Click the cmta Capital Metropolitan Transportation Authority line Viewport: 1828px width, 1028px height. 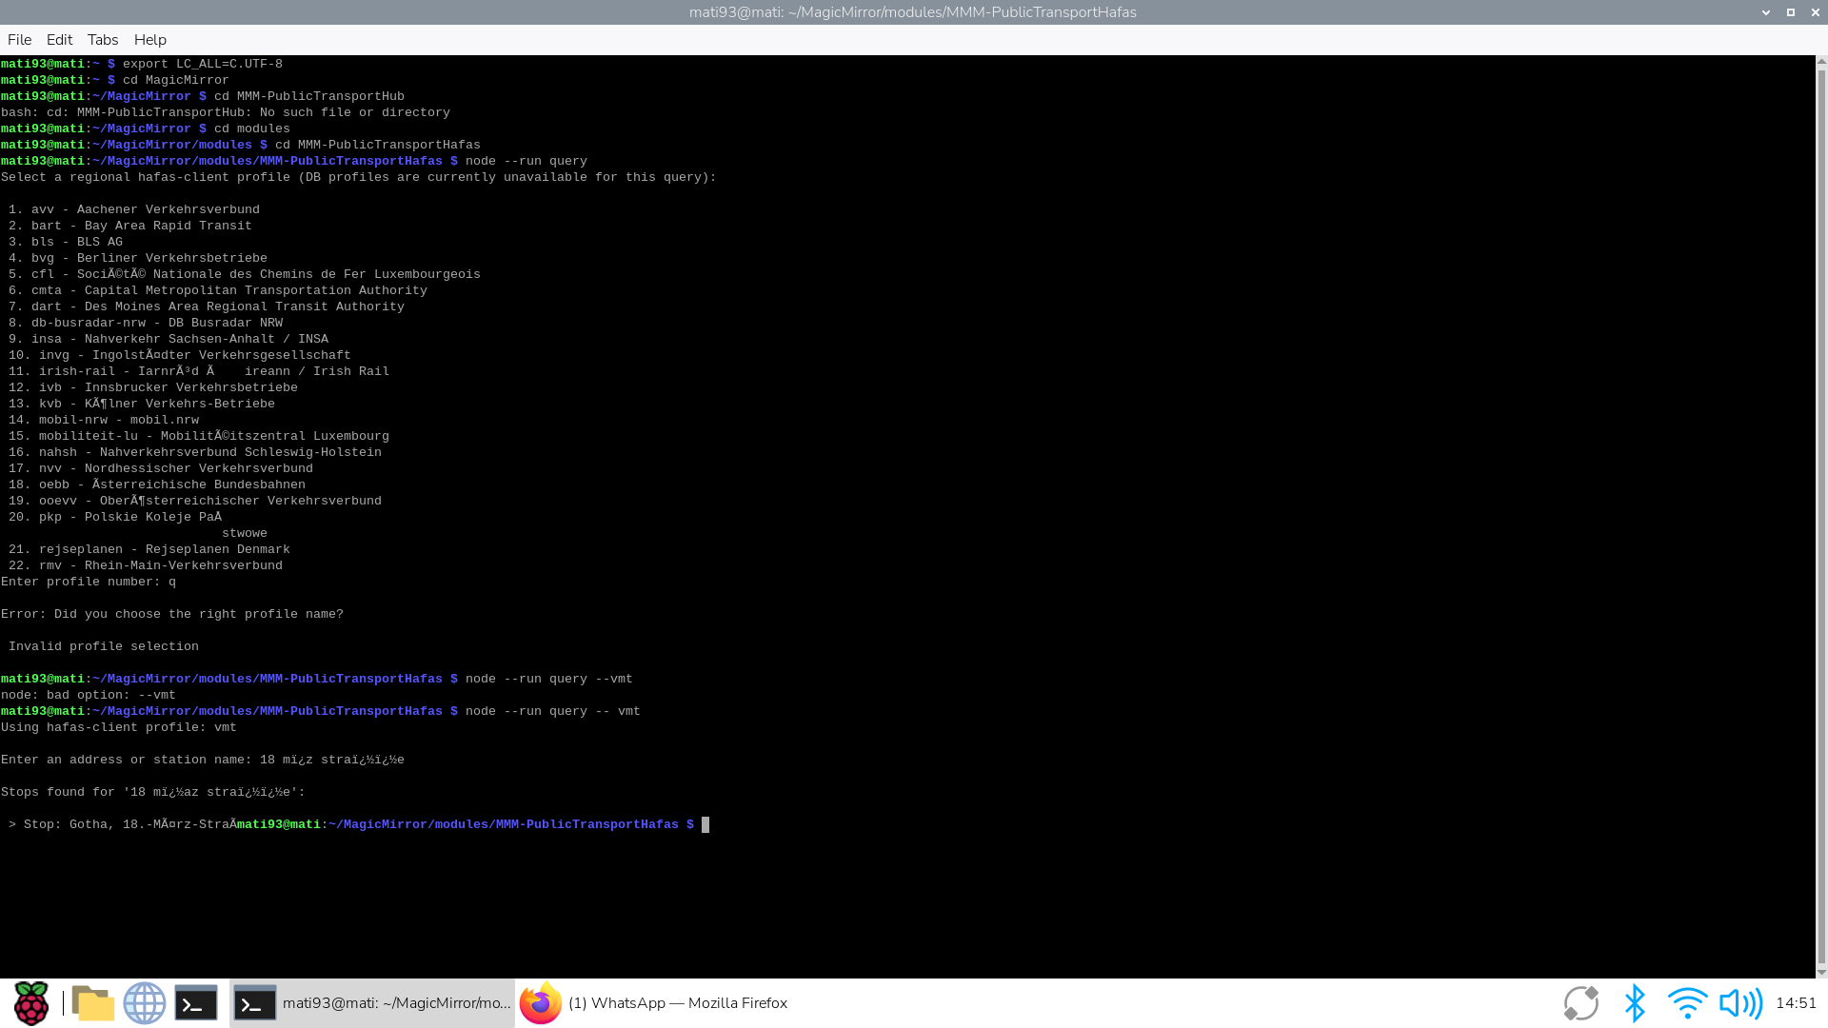pos(218,290)
